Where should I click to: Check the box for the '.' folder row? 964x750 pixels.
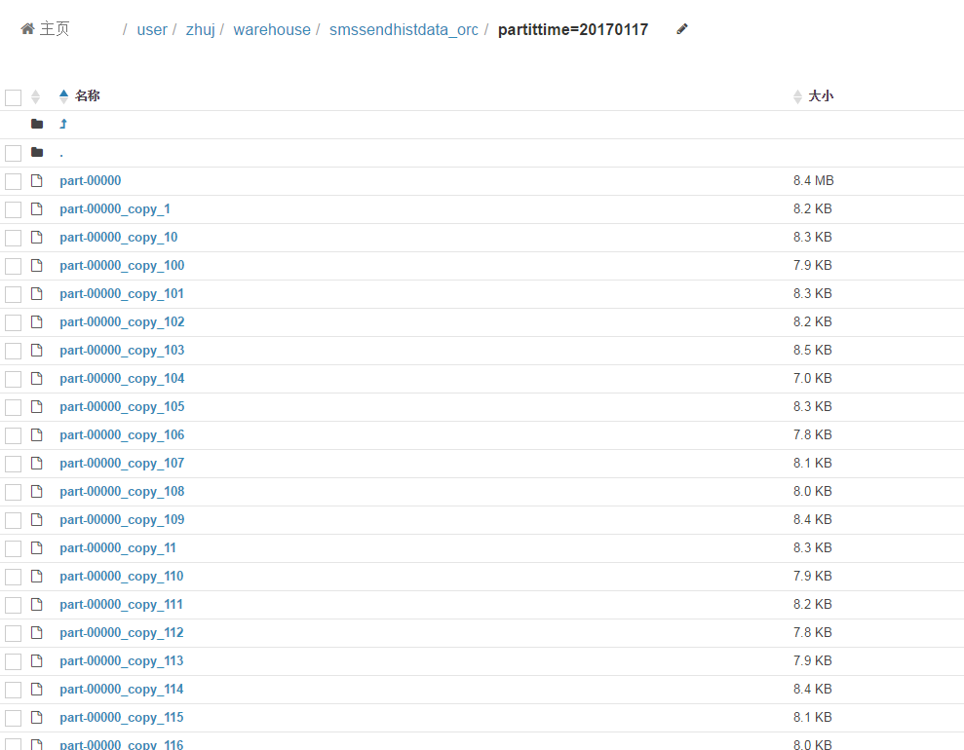[13, 153]
